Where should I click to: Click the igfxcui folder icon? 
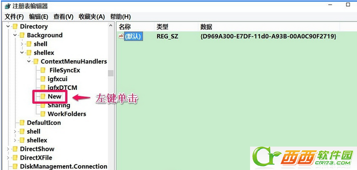click(43, 79)
